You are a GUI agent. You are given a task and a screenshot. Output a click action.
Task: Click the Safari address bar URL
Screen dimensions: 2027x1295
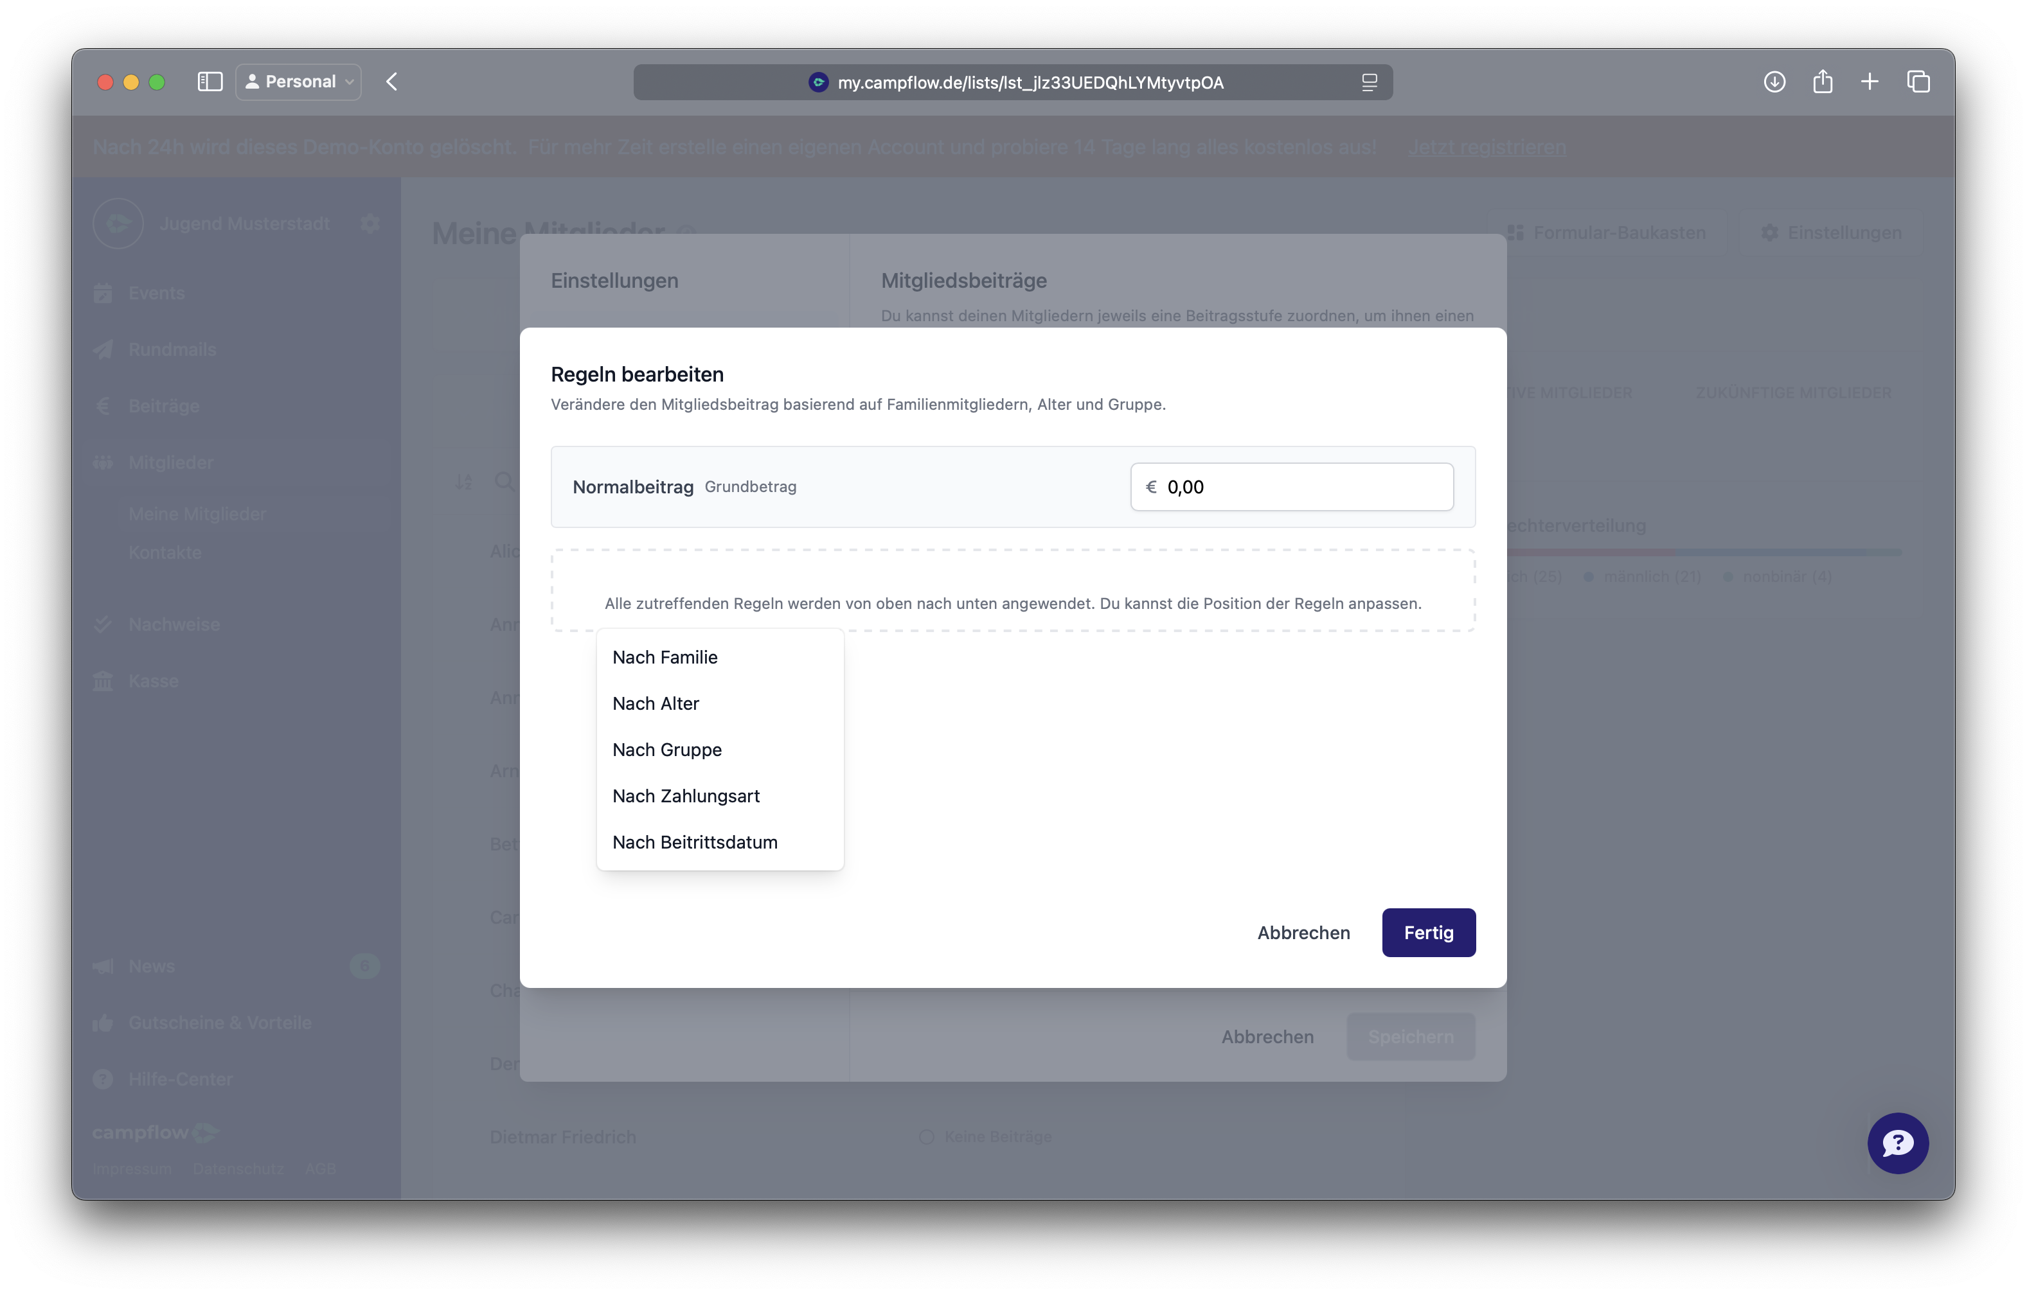coord(1030,82)
